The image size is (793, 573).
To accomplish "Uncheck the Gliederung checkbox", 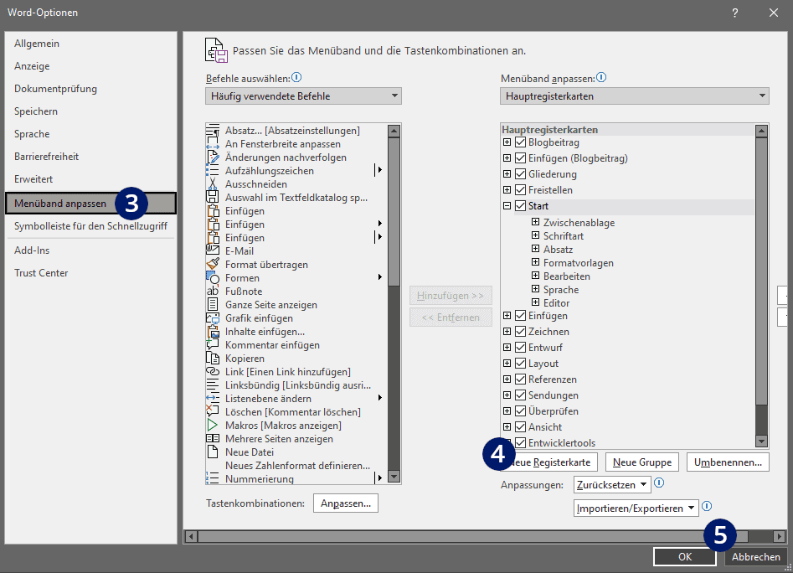I will coord(520,174).
